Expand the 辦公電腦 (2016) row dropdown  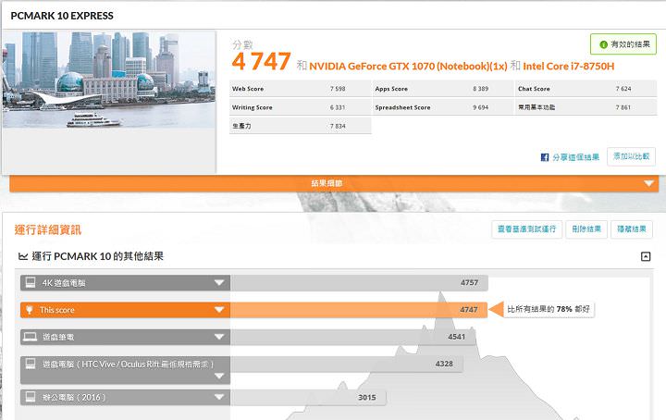[x=219, y=397]
